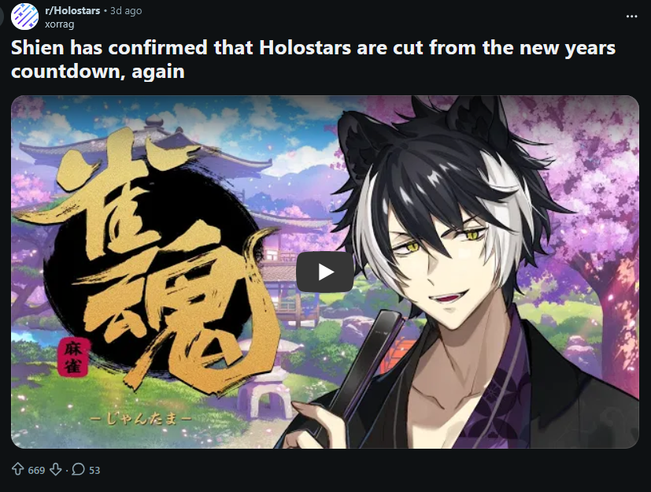Image resolution: width=651 pixels, height=492 pixels.
Task: Click the r/Holostars subreddit avatar
Action: pos(25,17)
